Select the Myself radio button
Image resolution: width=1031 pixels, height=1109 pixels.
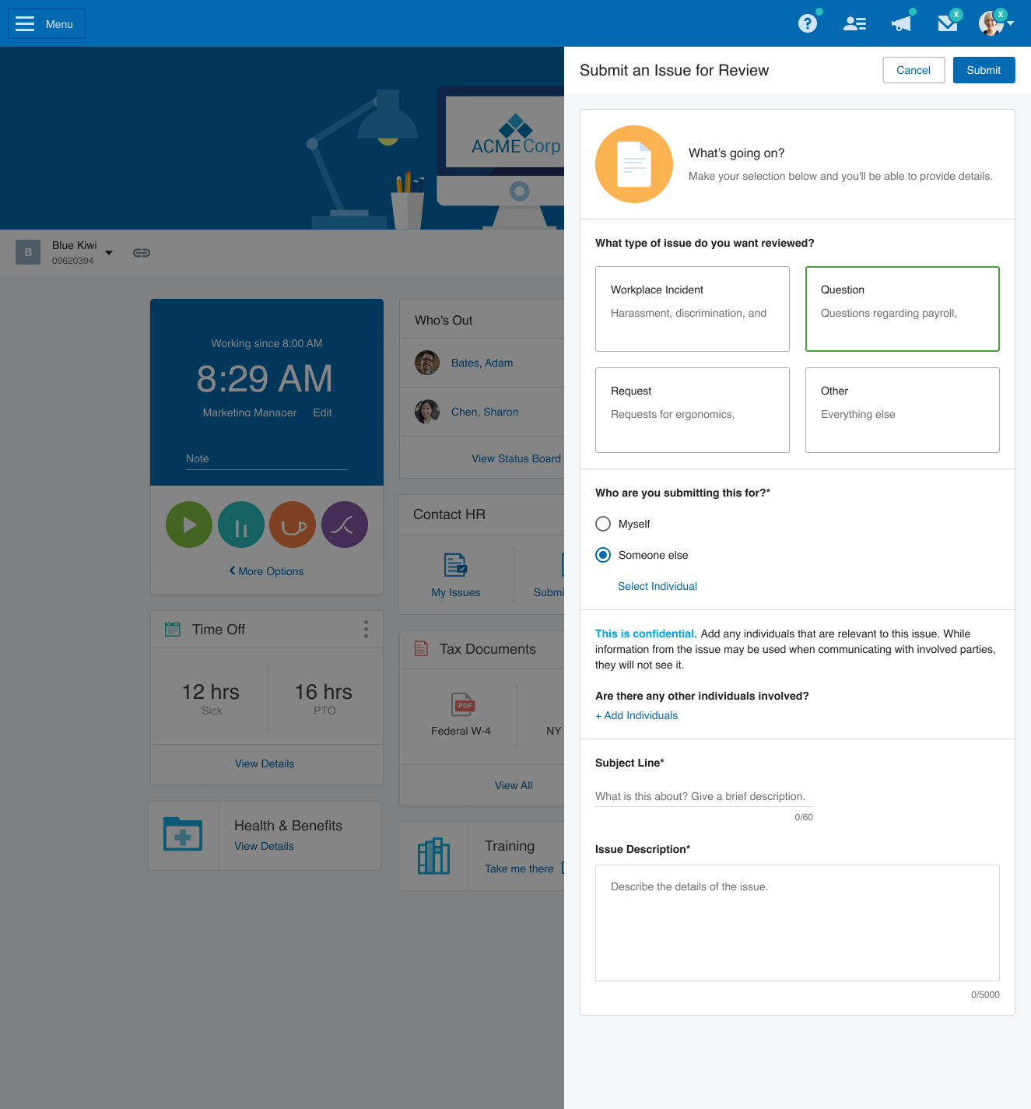click(x=603, y=524)
